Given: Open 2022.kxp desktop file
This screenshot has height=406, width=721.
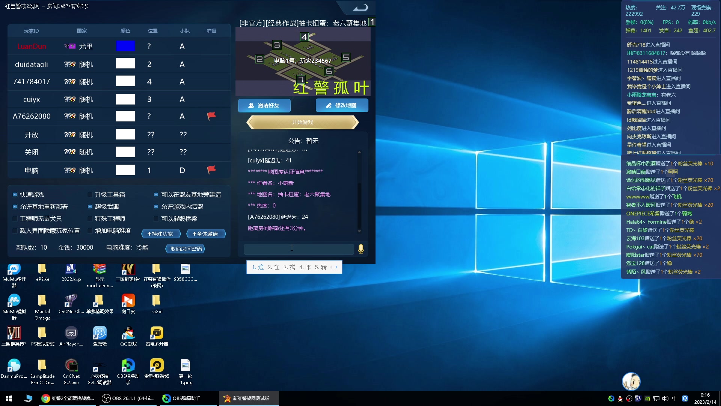Looking at the screenshot, I should [71, 273].
